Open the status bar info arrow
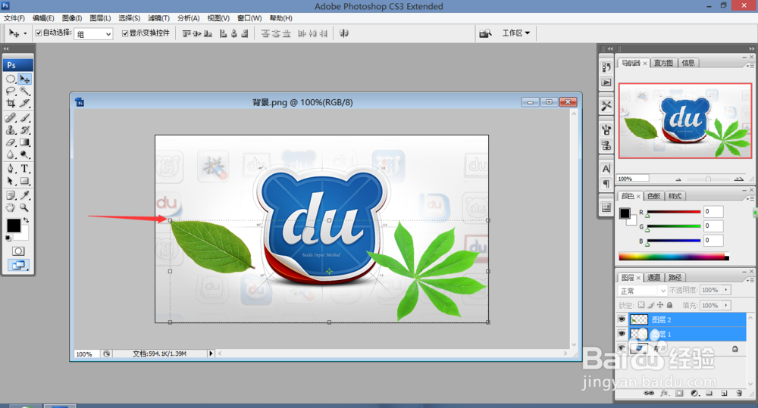Screen dimensions: 758x408 [211, 353]
